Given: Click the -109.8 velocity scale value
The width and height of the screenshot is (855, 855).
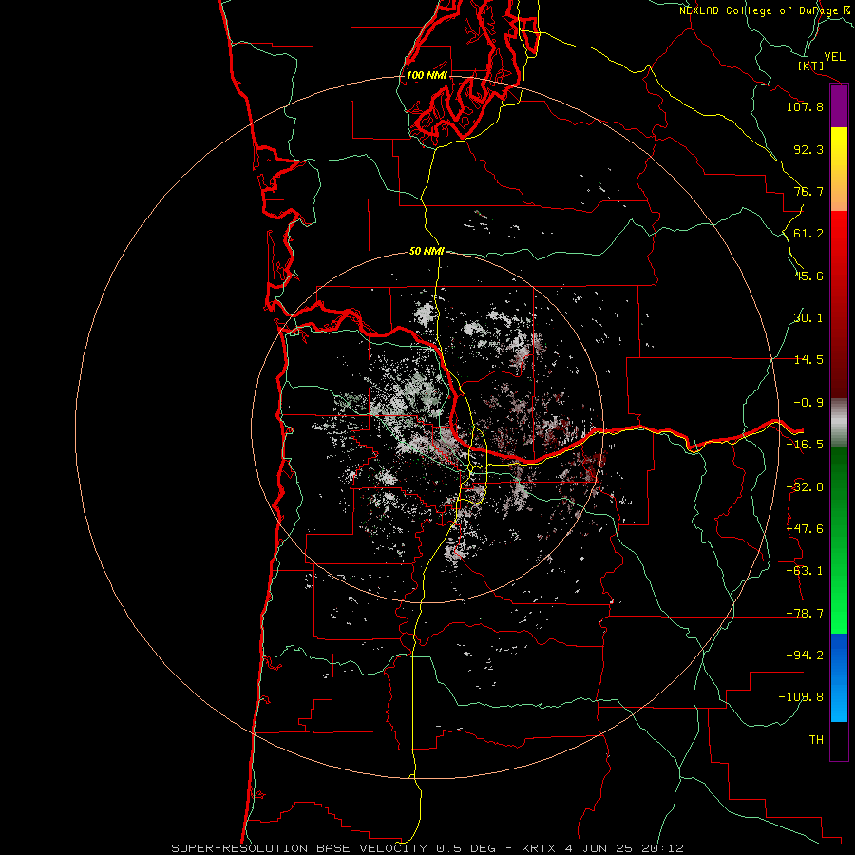Looking at the screenshot, I should pos(802,697).
